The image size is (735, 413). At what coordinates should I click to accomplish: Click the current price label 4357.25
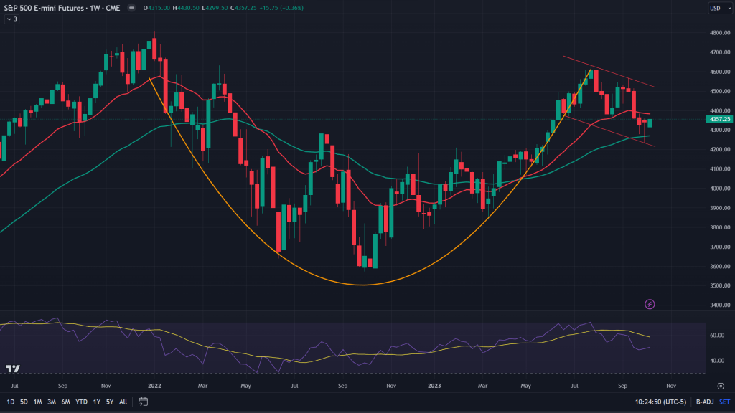(718, 119)
